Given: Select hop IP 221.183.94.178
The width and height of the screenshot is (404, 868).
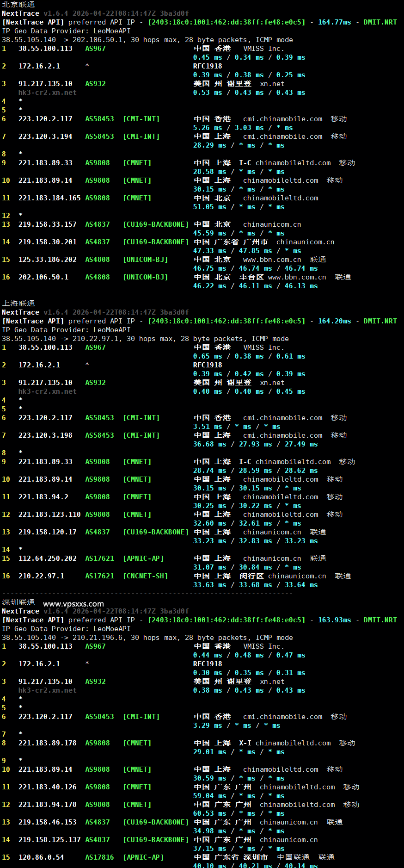Looking at the screenshot, I should pos(48,805).
